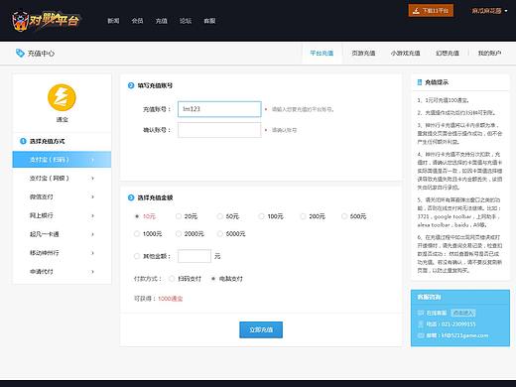Click the 对战平台 logo in the header
The image size is (516, 387).
click(x=46, y=21)
